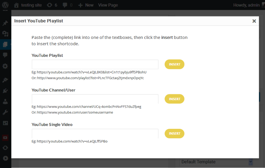Viewport: 265px width, 168px height.
Task: Open Media icon in sidebar
Action: pos(5,34)
